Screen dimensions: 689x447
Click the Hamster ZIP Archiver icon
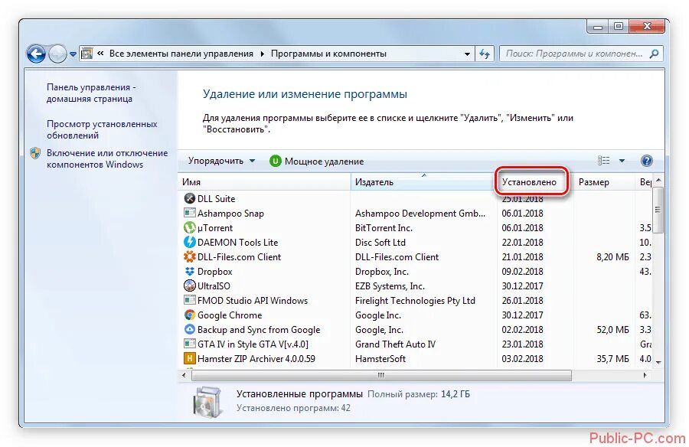[189, 358]
